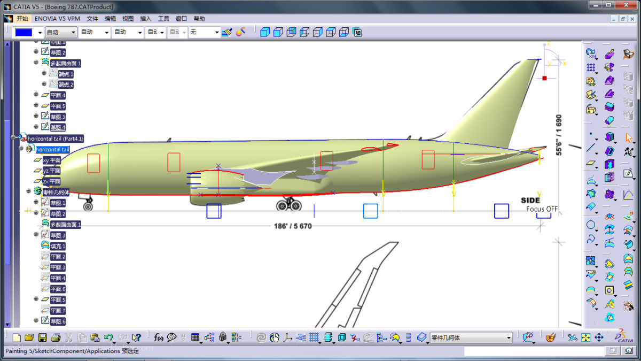Select the xy 平面 tree item
Viewport: 641px width, 361px height.
[51, 160]
